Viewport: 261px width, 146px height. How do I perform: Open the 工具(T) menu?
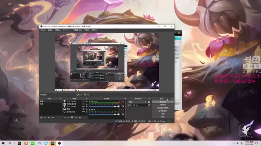(87, 30)
